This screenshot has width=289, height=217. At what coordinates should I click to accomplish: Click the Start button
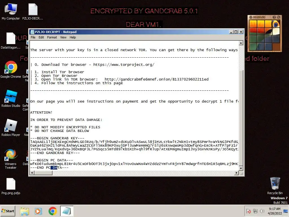coord(8,211)
